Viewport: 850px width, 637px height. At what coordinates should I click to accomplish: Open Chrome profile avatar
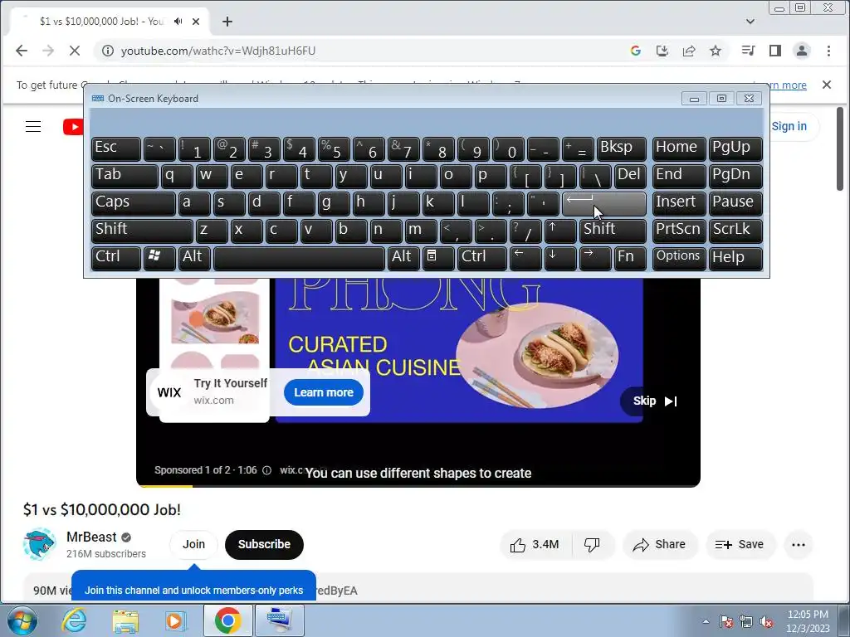click(x=802, y=51)
